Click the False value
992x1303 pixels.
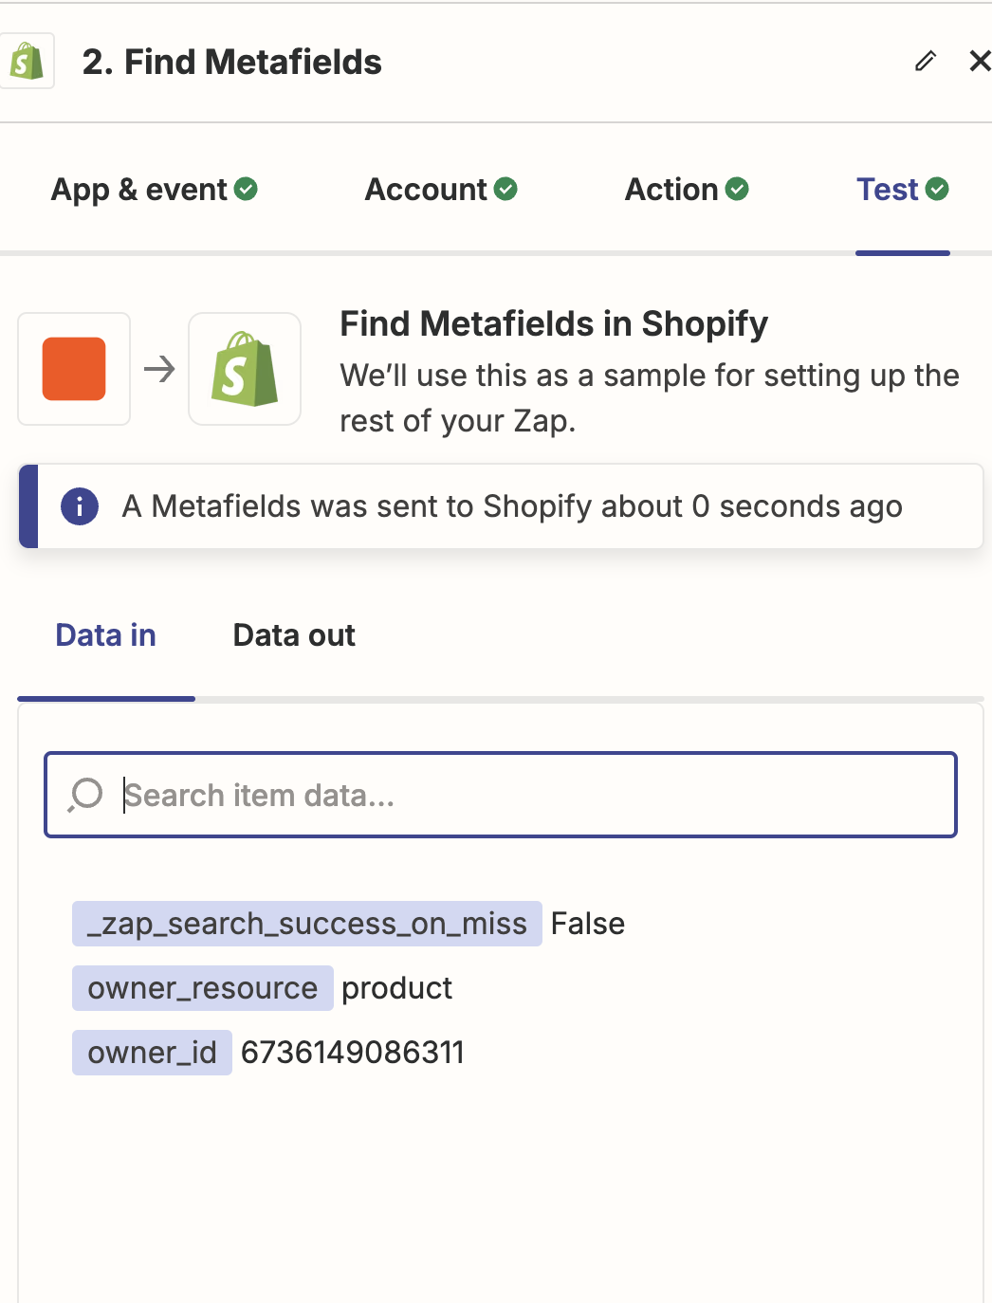(588, 924)
